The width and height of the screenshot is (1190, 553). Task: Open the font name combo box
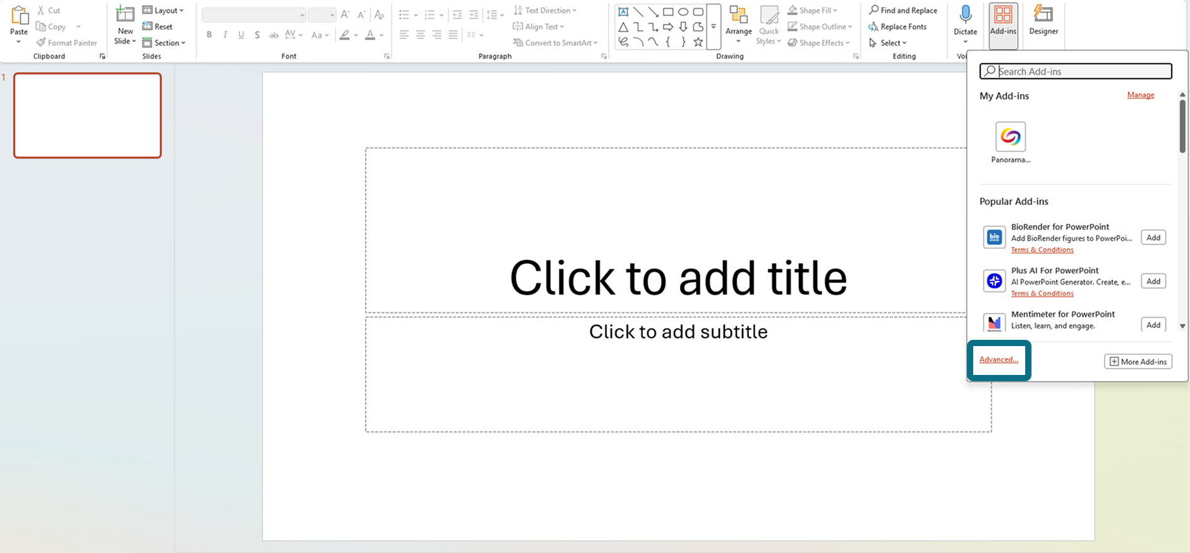254,15
